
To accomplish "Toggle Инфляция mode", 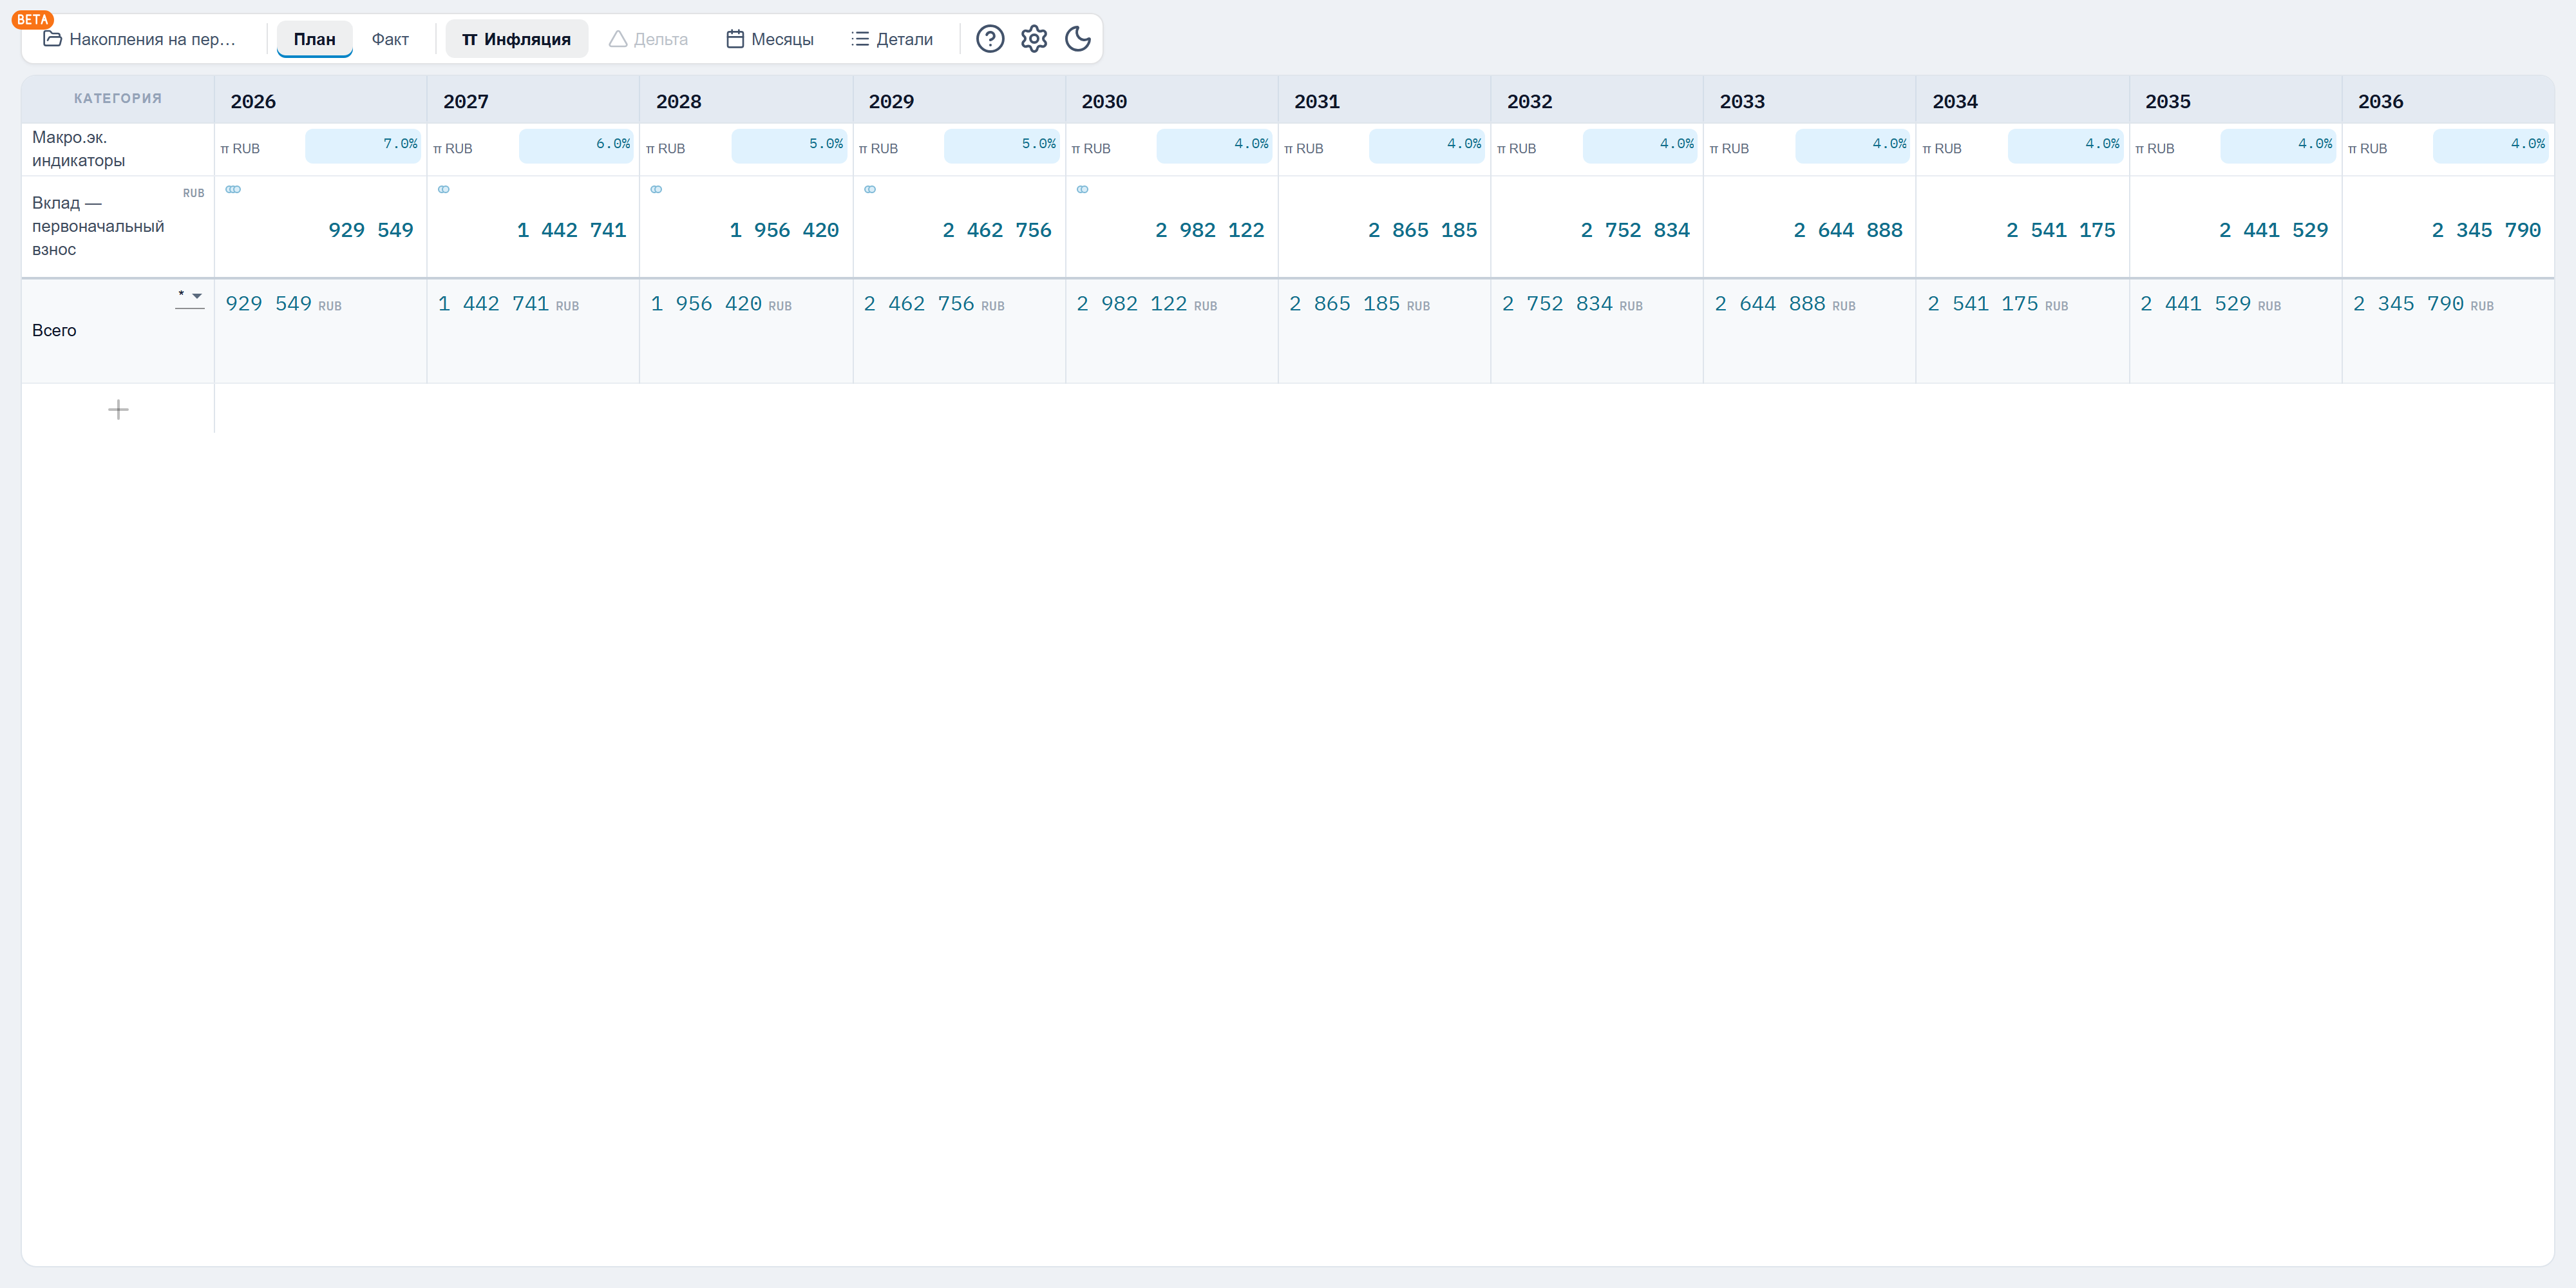I will [x=516, y=39].
